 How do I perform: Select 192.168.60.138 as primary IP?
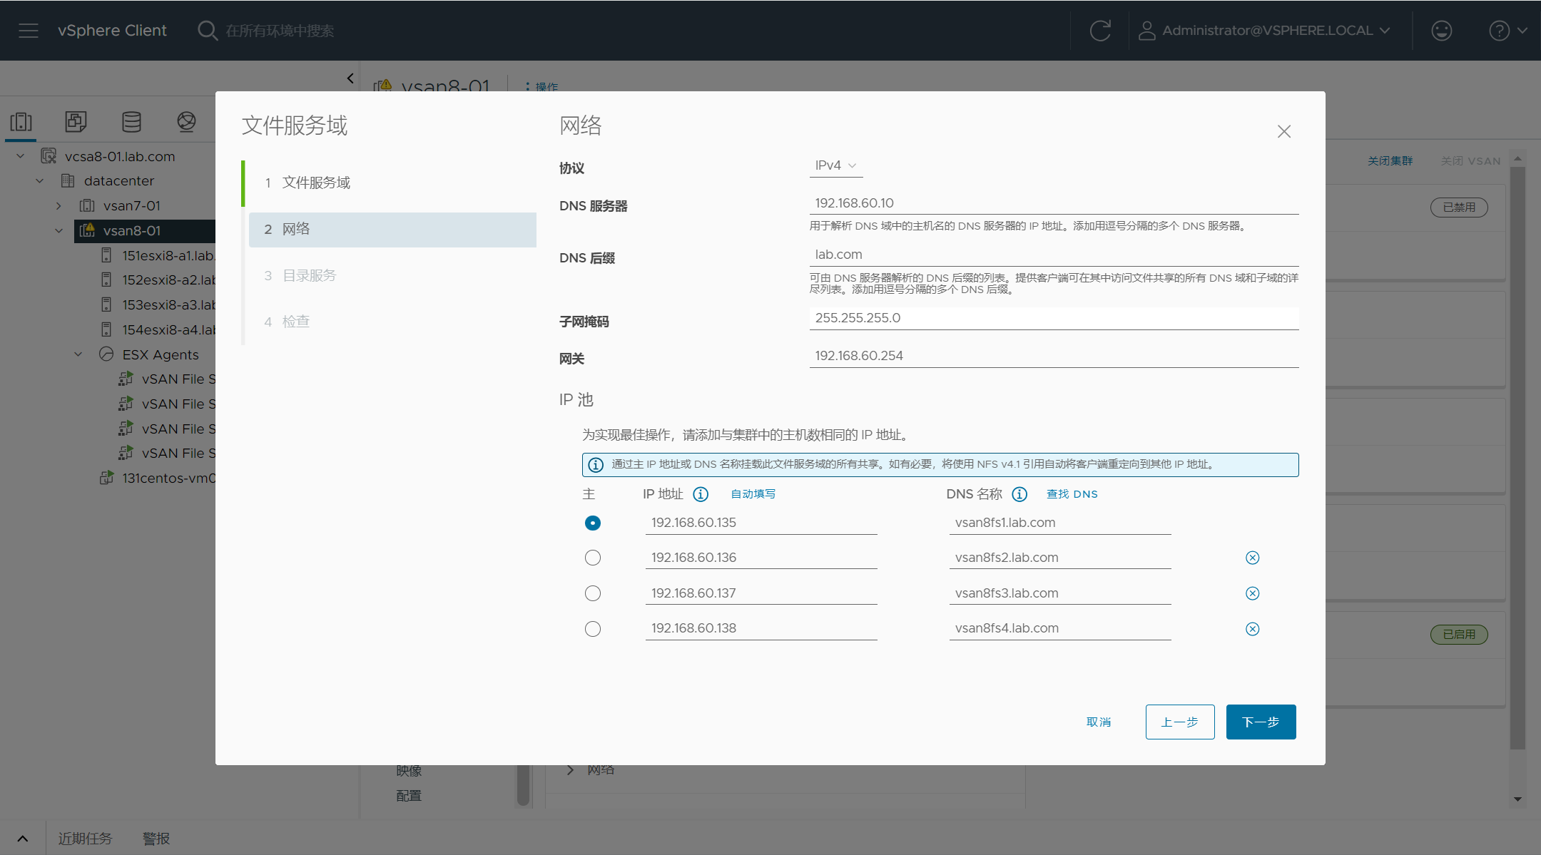593,629
